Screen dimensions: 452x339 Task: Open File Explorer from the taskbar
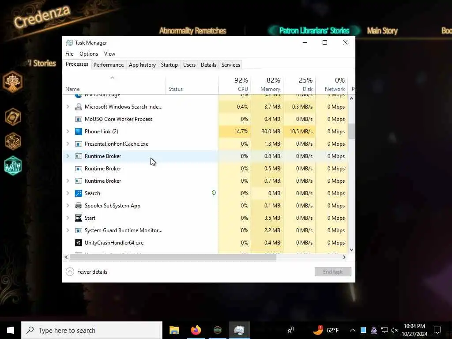(174, 330)
